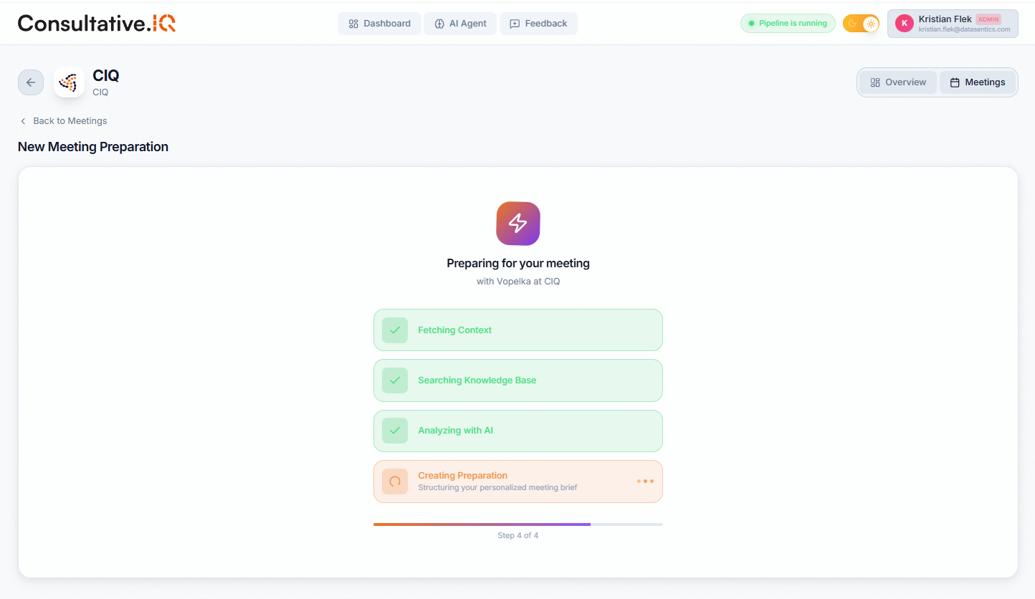Click the Creating Preparation spinner icon
Image resolution: width=1035 pixels, height=599 pixels.
[x=395, y=481]
